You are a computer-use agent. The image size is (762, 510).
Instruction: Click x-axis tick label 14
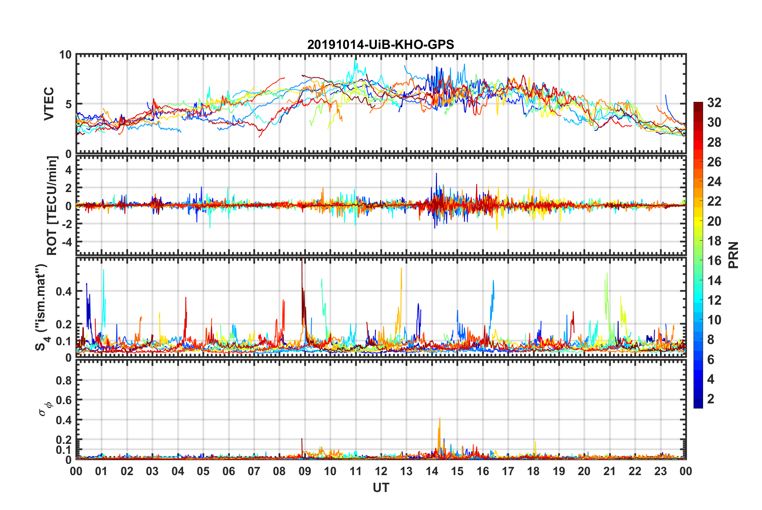pos(432,471)
